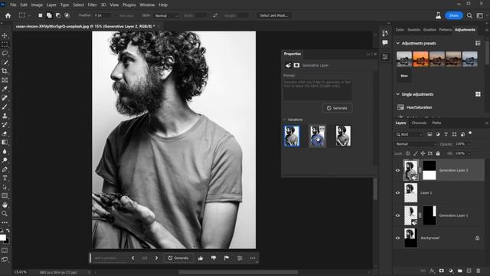This screenshot has height=276, width=490.
Task: Toggle lock all padlock
Action: pyautogui.click(x=438, y=153)
